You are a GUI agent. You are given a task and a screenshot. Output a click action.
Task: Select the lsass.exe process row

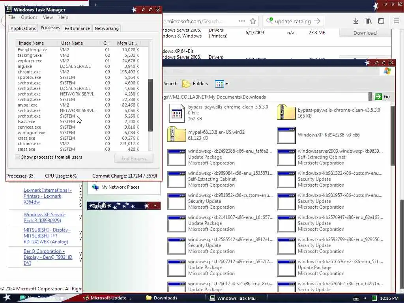[79, 122]
